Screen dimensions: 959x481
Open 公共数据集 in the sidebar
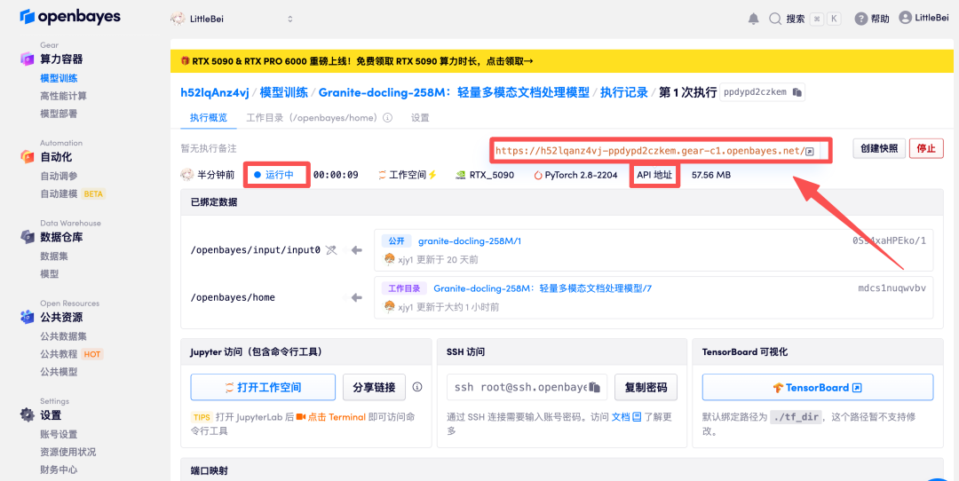coord(64,336)
